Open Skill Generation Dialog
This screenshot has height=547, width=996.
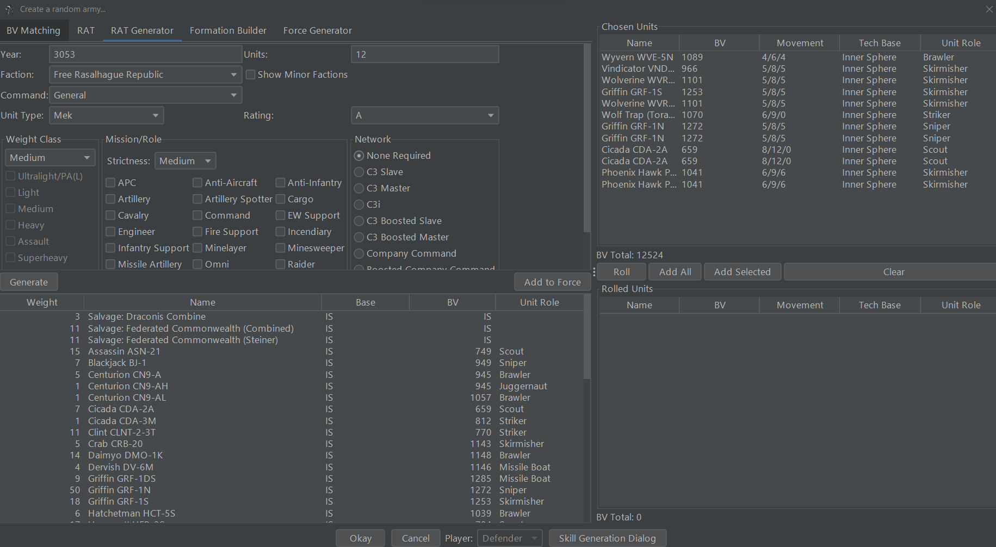(607, 538)
